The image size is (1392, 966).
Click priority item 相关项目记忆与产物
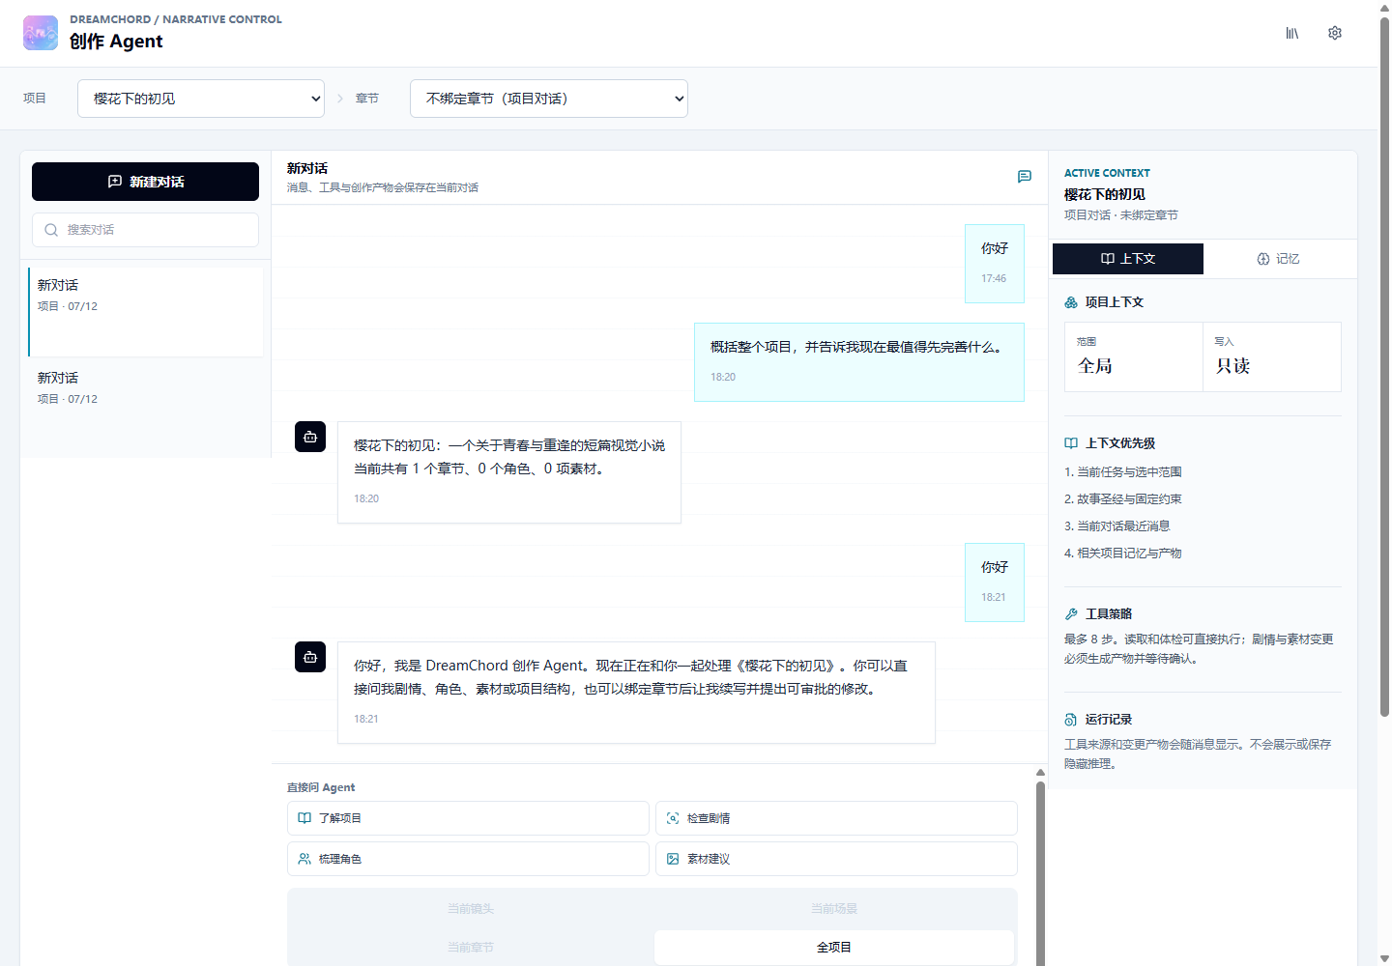(1123, 554)
